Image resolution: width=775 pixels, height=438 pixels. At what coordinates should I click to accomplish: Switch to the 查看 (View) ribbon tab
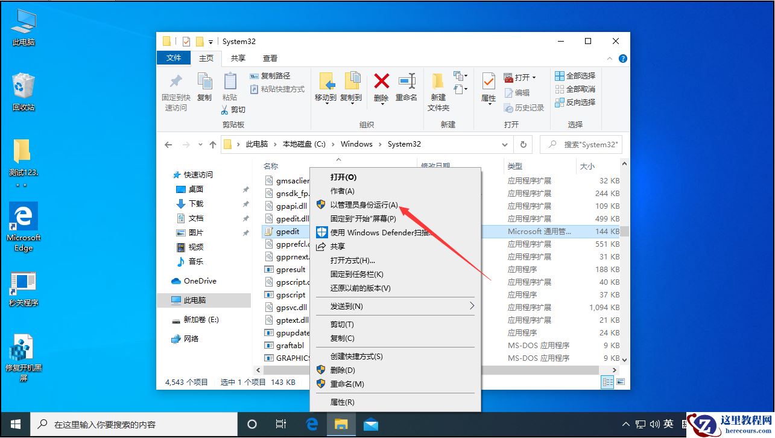[x=270, y=58]
